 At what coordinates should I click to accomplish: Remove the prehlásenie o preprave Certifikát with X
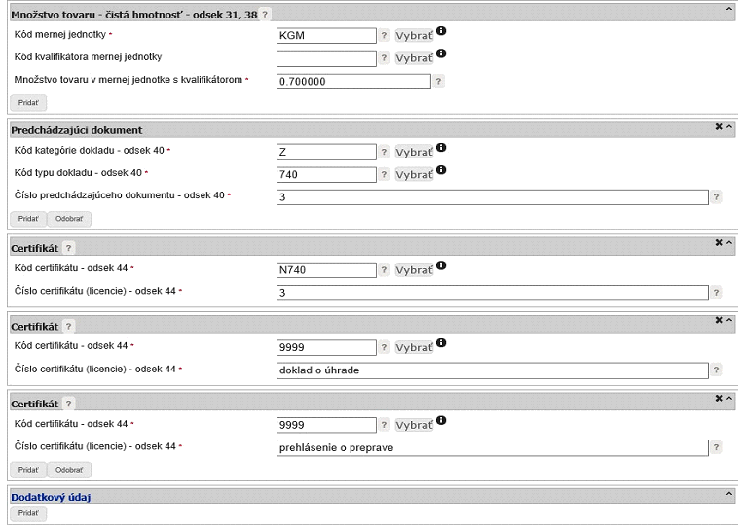[719, 398]
